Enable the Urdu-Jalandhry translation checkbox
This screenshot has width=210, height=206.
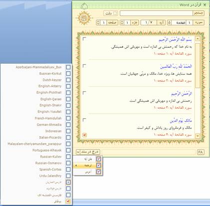point(68,176)
